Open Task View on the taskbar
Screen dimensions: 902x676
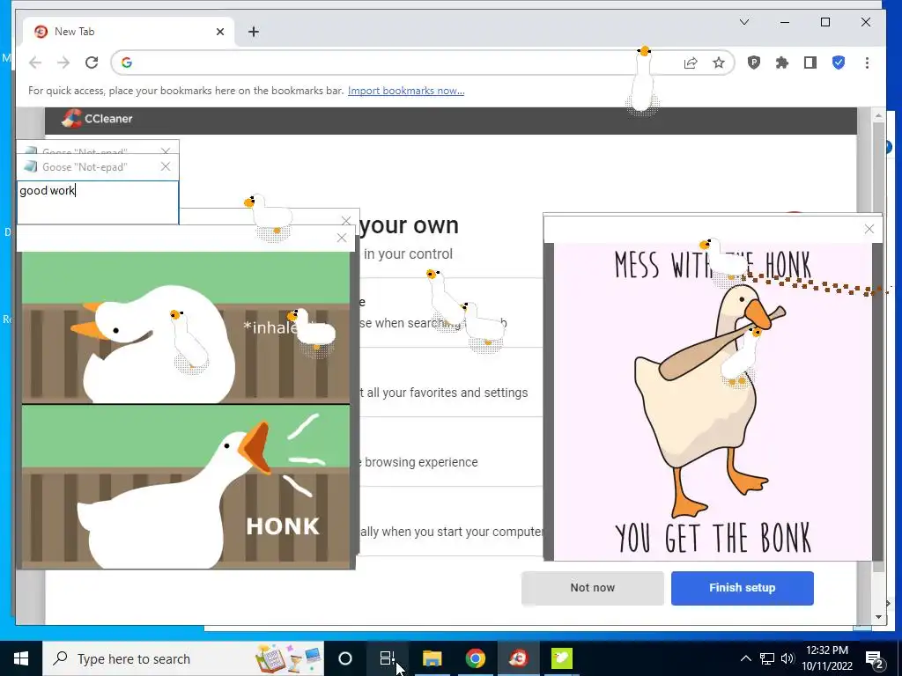tap(388, 658)
